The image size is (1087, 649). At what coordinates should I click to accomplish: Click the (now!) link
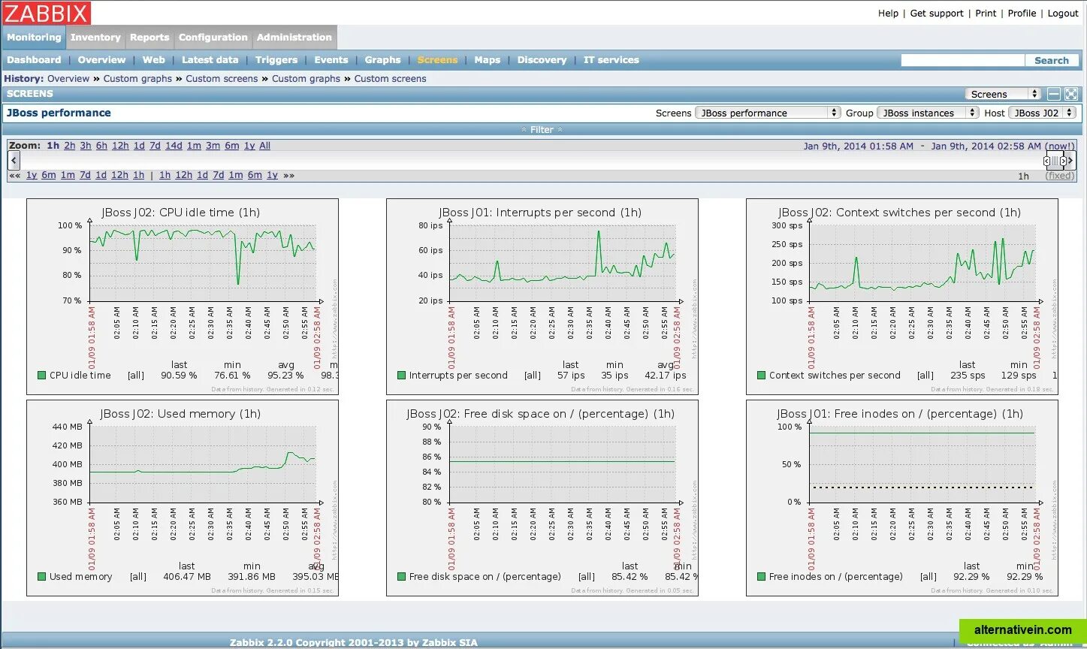click(x=1060, y=146)
